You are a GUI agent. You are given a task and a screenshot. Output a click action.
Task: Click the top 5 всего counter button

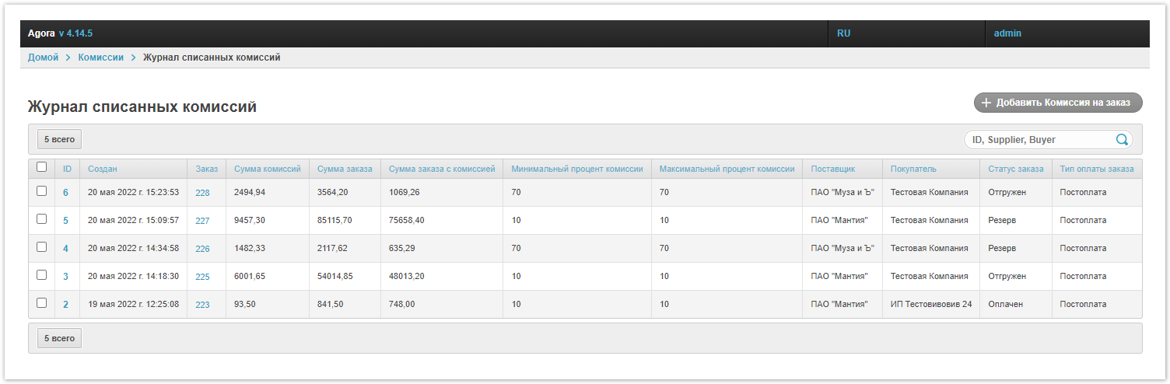[59, 139]
